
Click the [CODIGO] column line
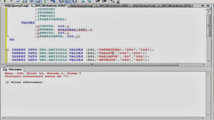click(45, 9)
